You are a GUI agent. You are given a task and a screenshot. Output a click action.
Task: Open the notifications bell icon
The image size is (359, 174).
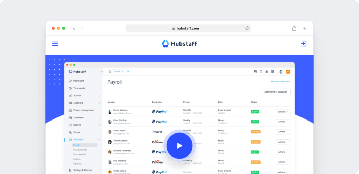[261, 71]
